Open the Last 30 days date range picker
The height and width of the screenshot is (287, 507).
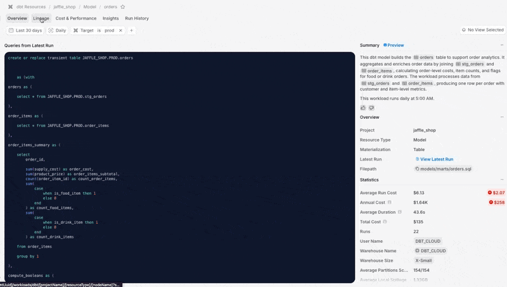coord(25,30)
